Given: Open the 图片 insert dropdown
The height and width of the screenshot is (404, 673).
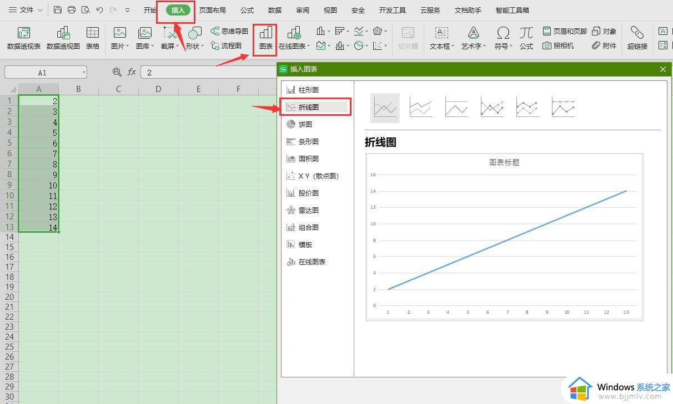Looking at the screenshot, I should coord(120,38).
